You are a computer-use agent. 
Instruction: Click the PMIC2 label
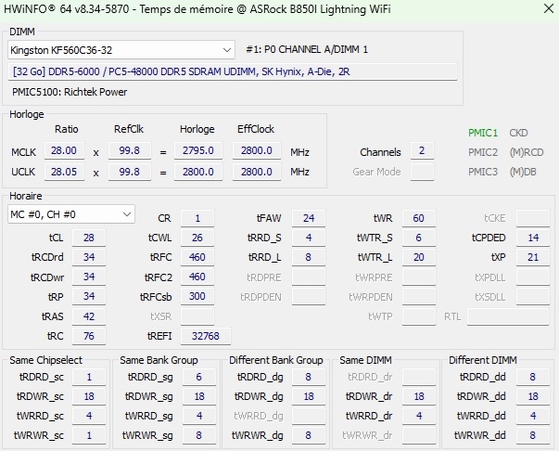[x=483, y=152]
